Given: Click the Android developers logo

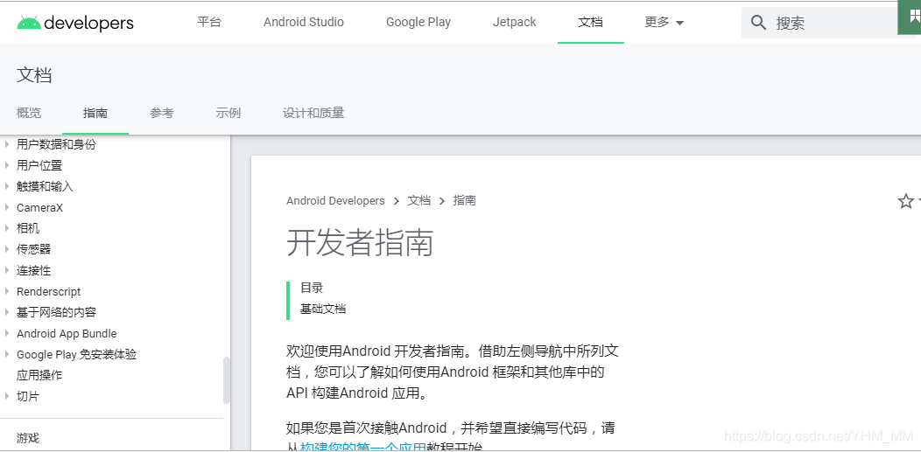Looking at the screenshot, I should coord(75,22).
